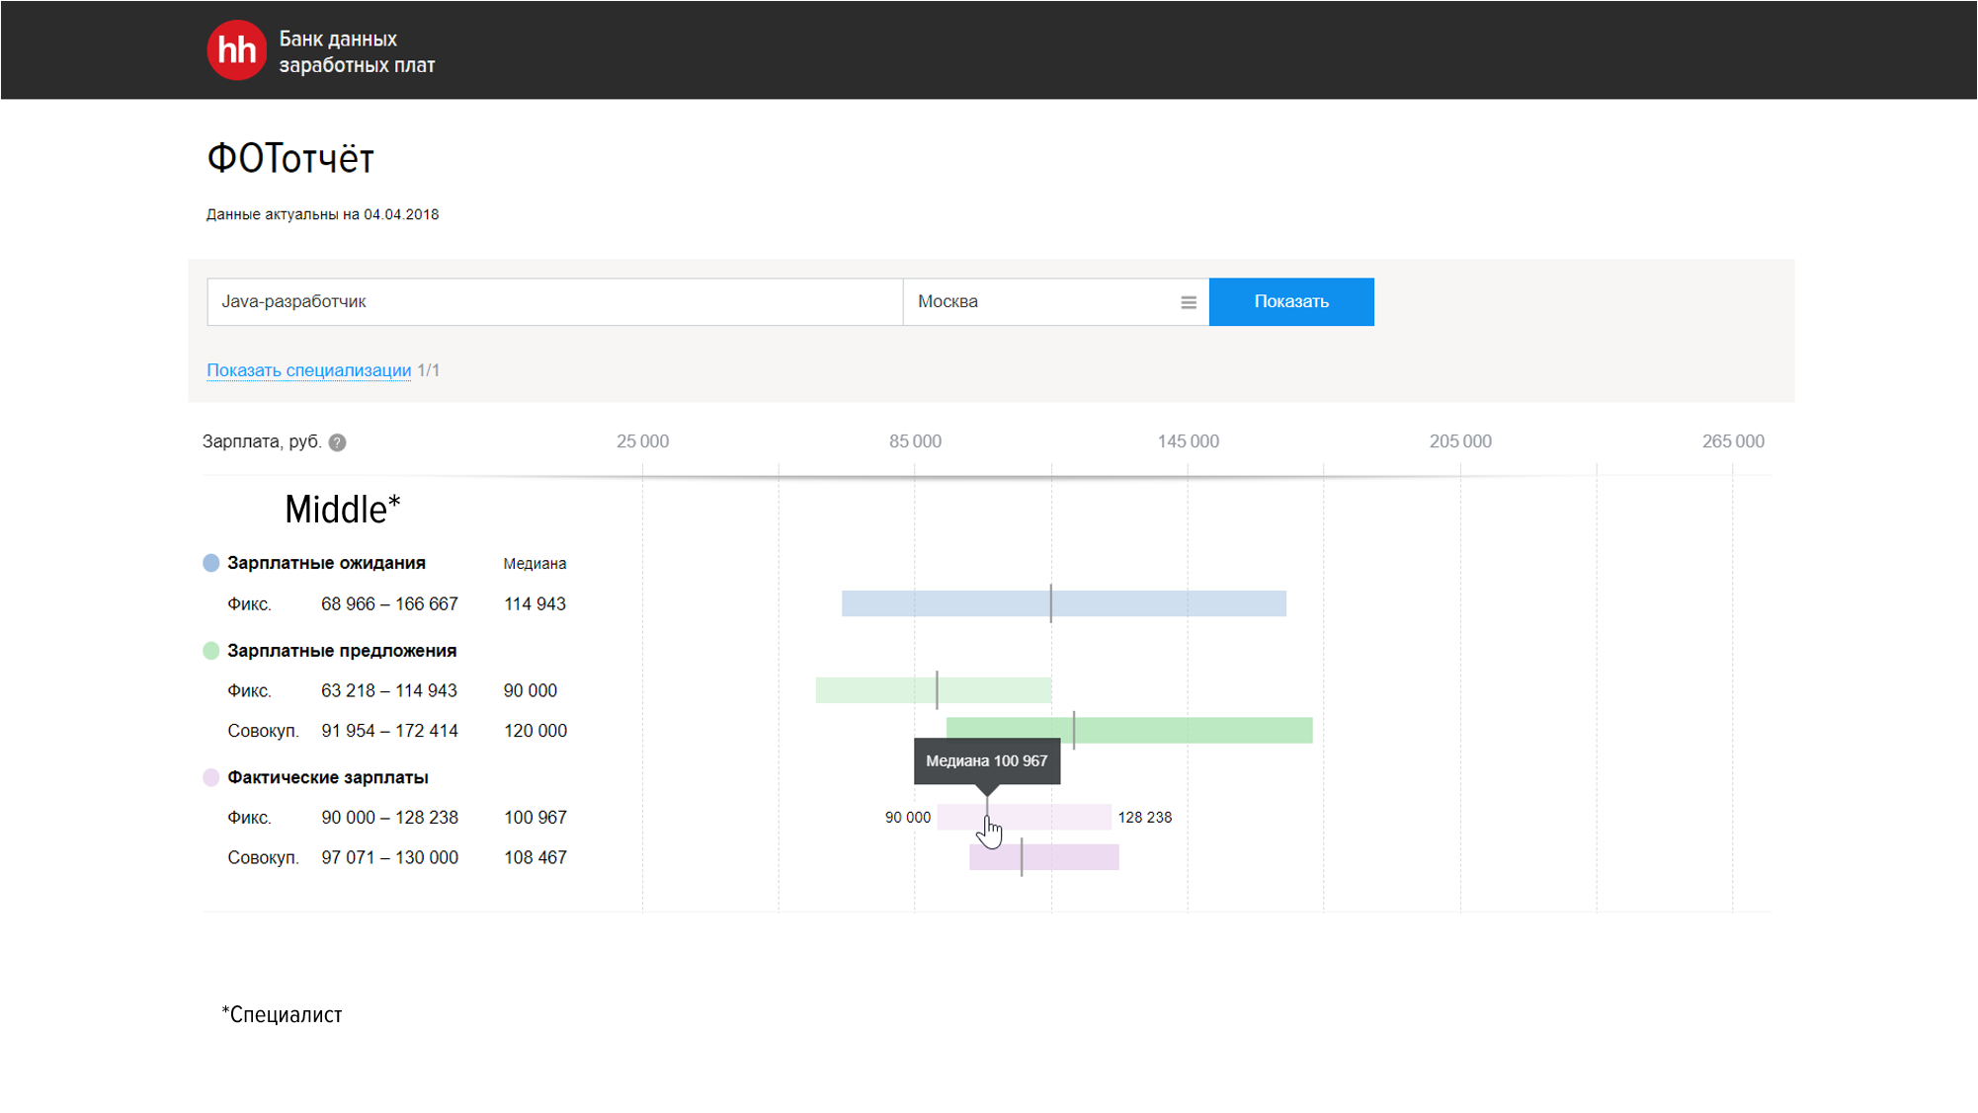Click Зарплатные ожидания heading

(326, 563)
